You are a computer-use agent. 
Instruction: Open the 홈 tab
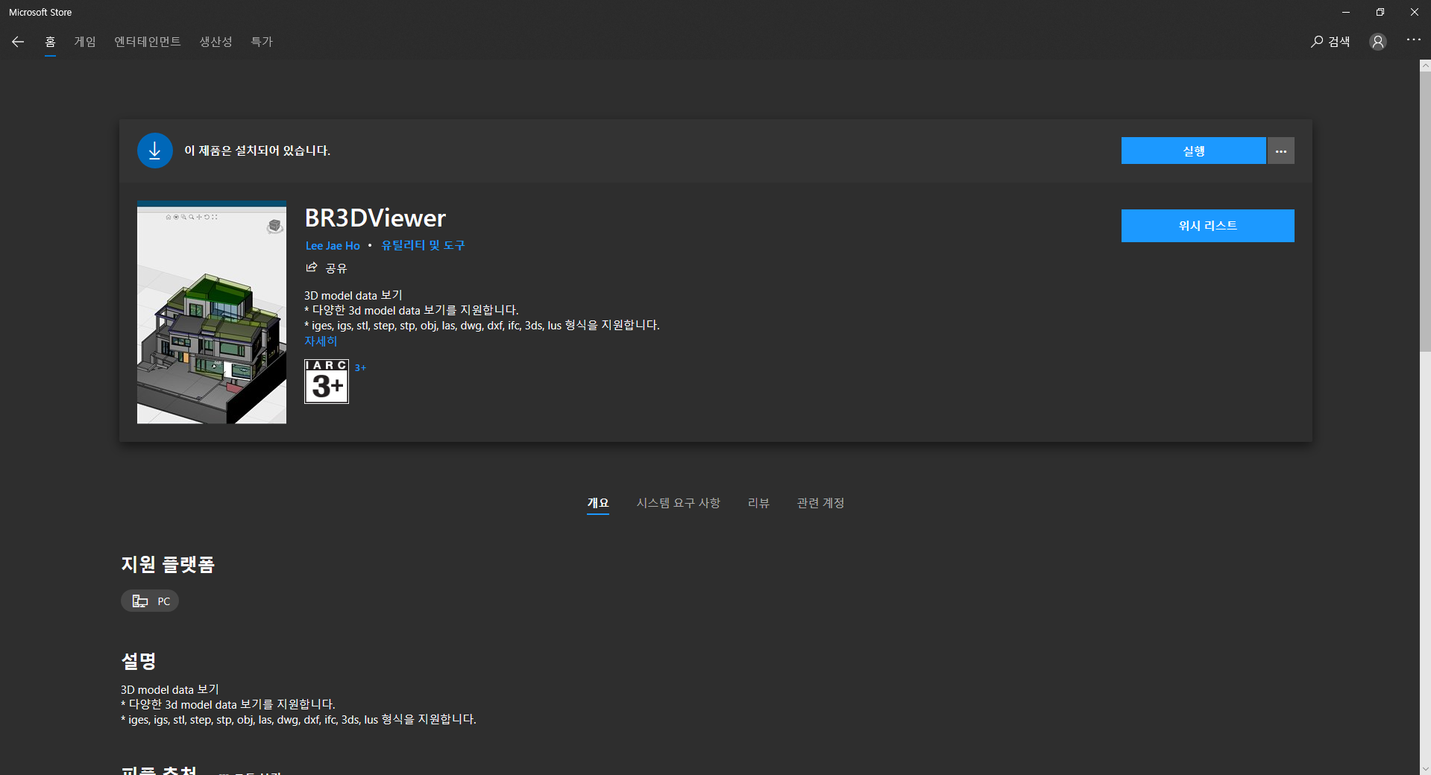tap(50, 42)
